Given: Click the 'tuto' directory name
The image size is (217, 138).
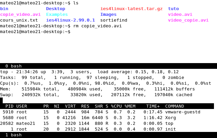Looking at the screenshot, I should pyautogui.click(x=173, y=9).
